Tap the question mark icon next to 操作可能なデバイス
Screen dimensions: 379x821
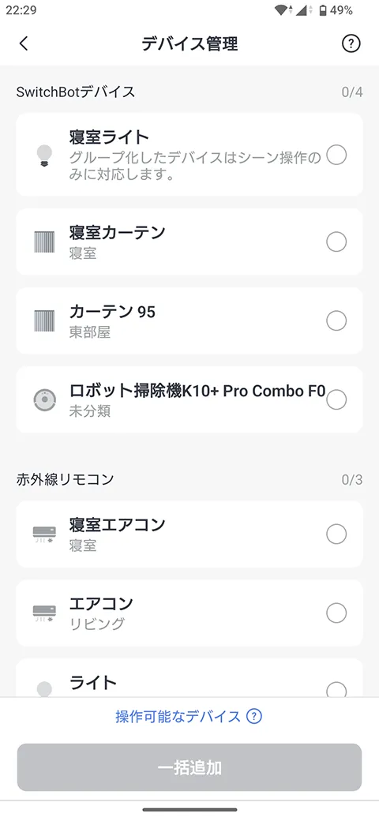[x=254, y=716]
